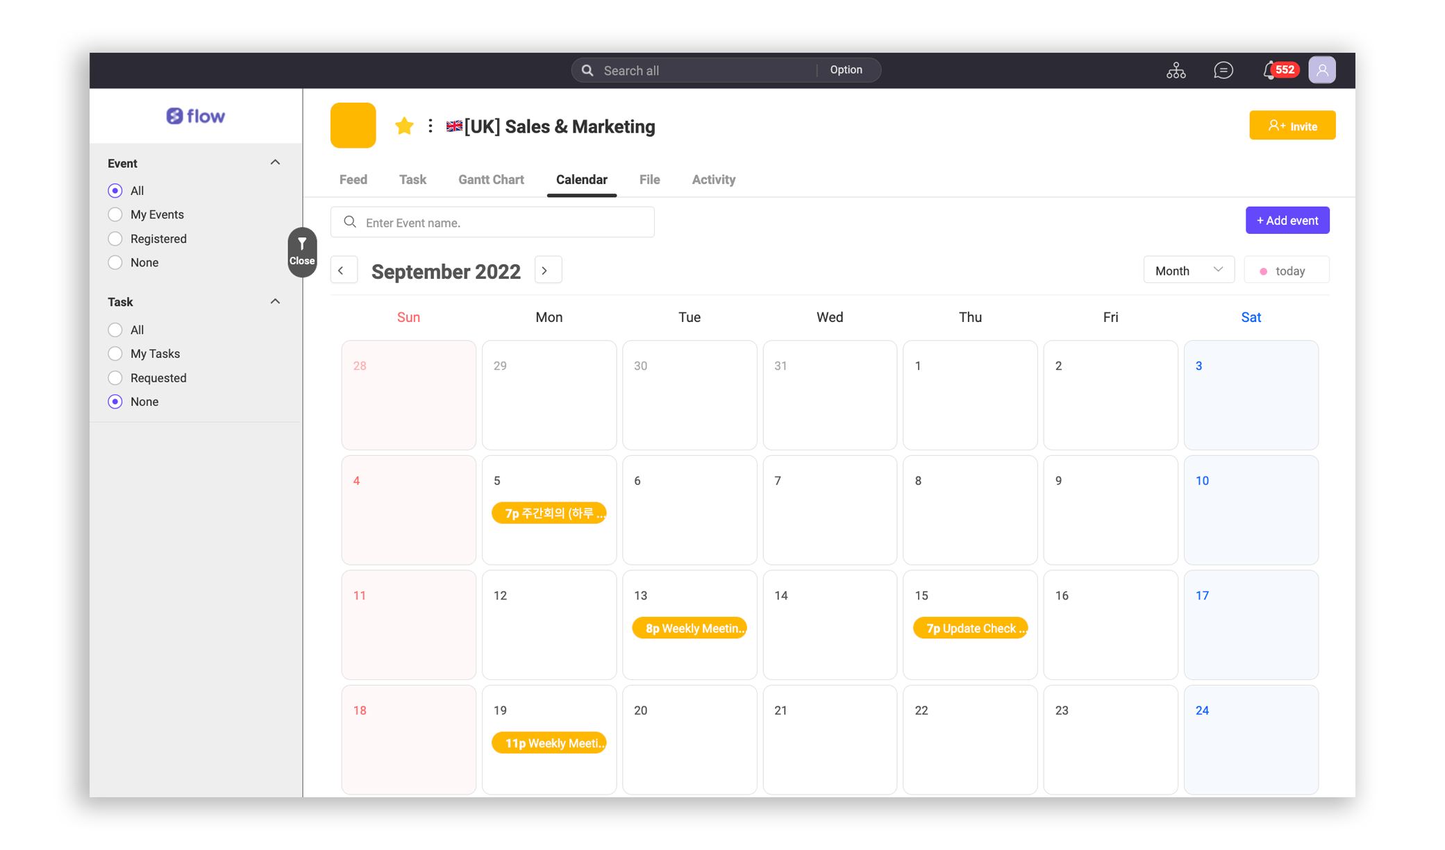Image resolution: width=1445 pixels, height=850 pixels.
Task: Select the My Tasks radio button under Task
Action: 115,354
